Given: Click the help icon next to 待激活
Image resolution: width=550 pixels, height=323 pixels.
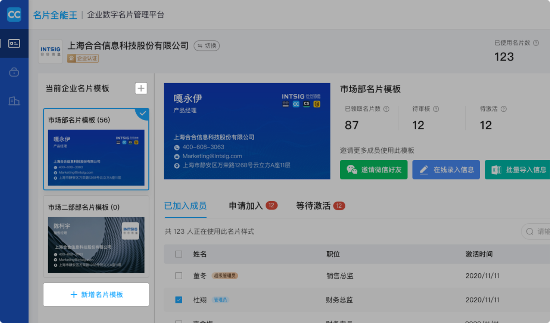Looking at the screenshot, I should pyautogui.click(x=504, y=109).
